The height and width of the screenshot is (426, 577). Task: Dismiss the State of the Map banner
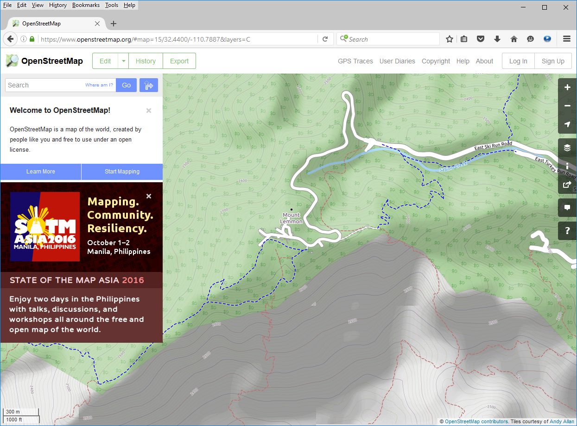(x=149, y=196)
